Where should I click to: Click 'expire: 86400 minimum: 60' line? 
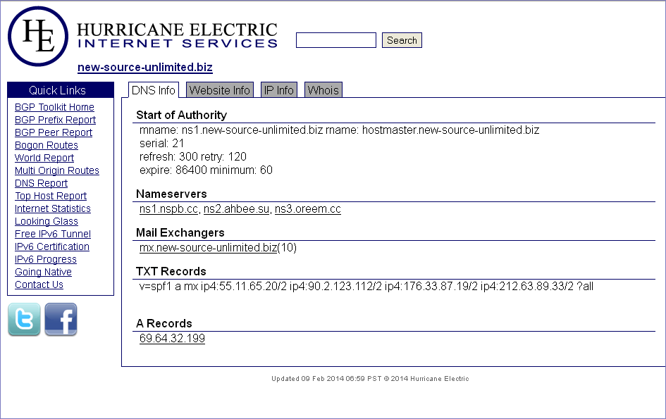pyautogui.click(x=206, y=170)
